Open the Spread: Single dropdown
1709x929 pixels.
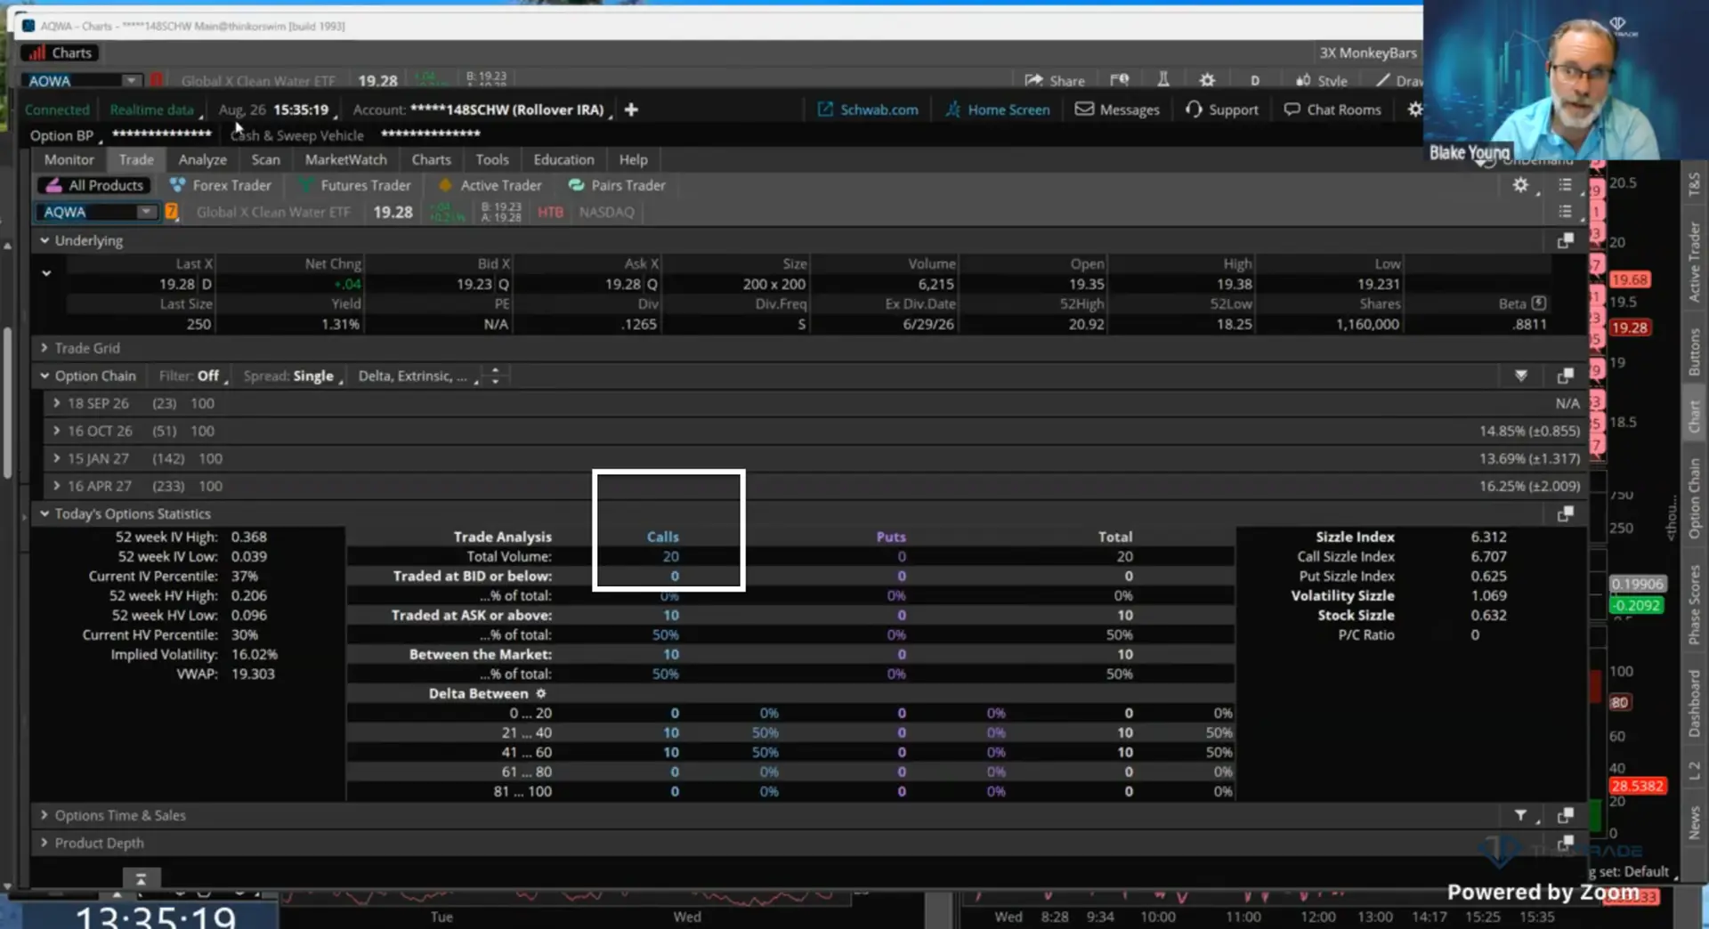point(294,376)
